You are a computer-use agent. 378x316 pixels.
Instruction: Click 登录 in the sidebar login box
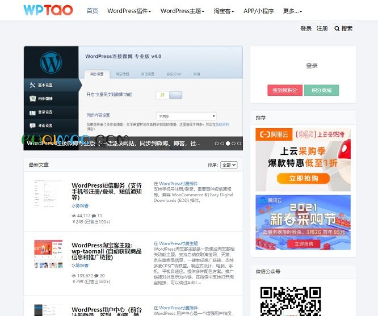pos(312,66)
